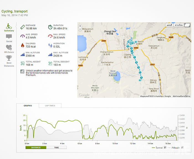Click the Cycling, transport workout title
Image resolution: width=194 pixels, height=159 pixels.
click(x=14, y=11)
